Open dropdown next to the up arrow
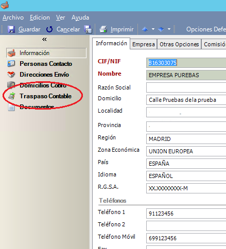This screenshot has height=249, width=226. click(x=153, y=29)
